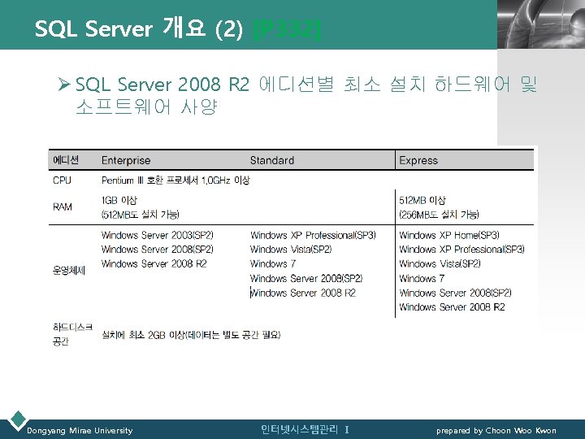This screenshot has height=439, width=585.
Task: Click 'Windows Vista(SP2)' in Standard column
Action: [x=291, y=249]
